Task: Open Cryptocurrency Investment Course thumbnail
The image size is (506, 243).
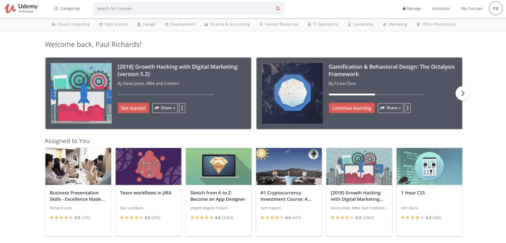Action: pos(289,167)
